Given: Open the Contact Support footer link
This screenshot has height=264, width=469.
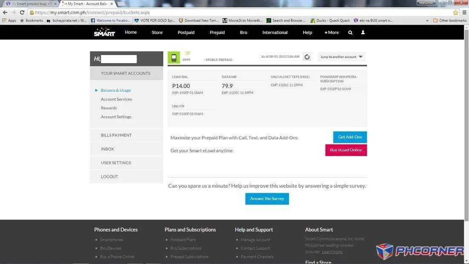Looking at the screenshot, I should [x=255, y=248].
